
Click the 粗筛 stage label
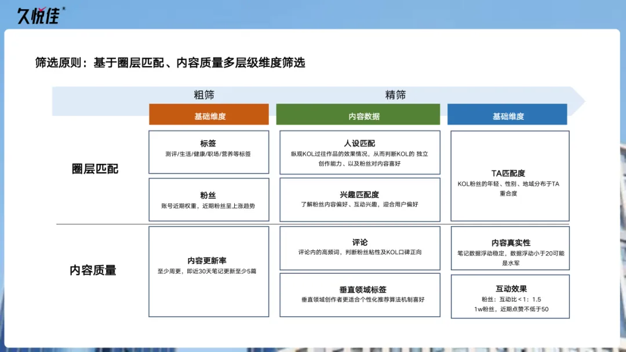click(x=204, y=95)
